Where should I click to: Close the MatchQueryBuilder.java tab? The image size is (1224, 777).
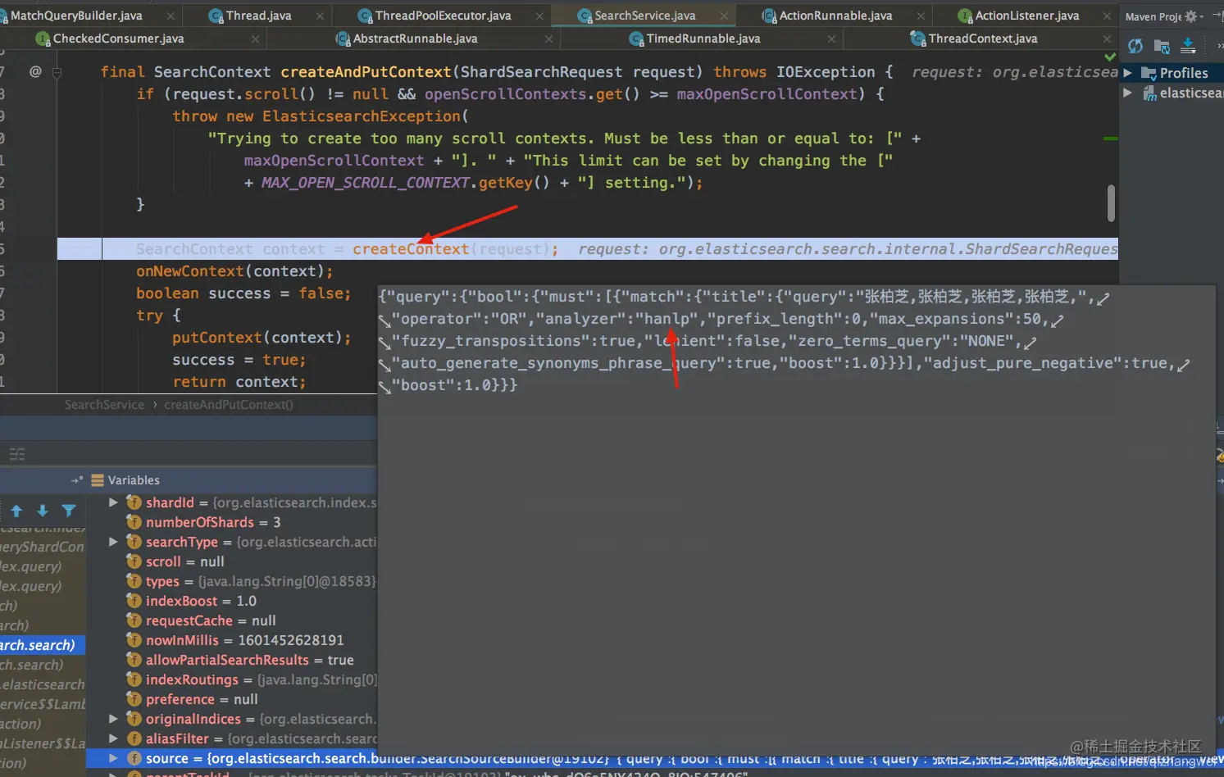click(x=171, y=16)
